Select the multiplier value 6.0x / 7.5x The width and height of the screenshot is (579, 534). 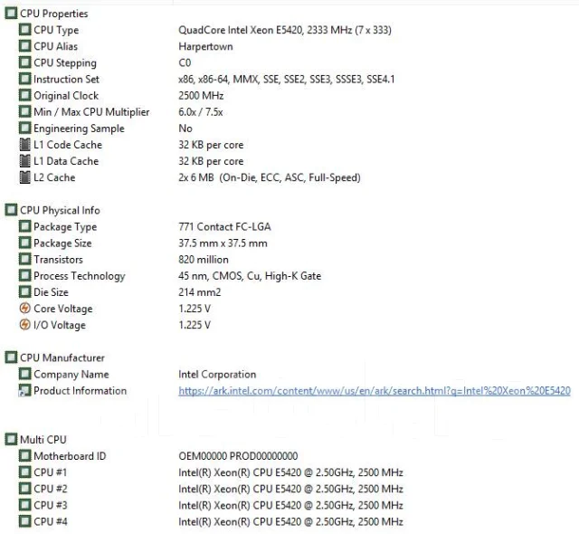pyautogui.click(x=201, y=112)
